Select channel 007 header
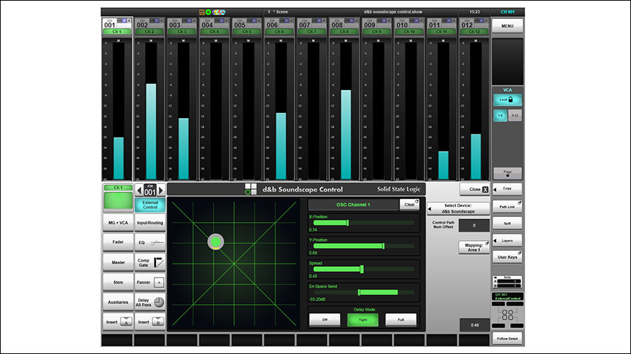This screenshot has height=354, width=631. coord(312,26)
